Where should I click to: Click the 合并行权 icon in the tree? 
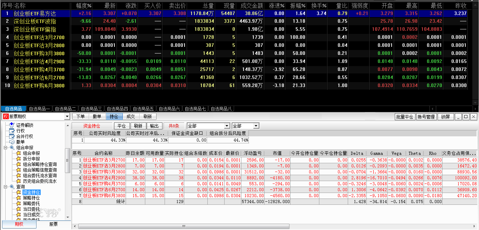pyautogui.click(x=12, y=136)
